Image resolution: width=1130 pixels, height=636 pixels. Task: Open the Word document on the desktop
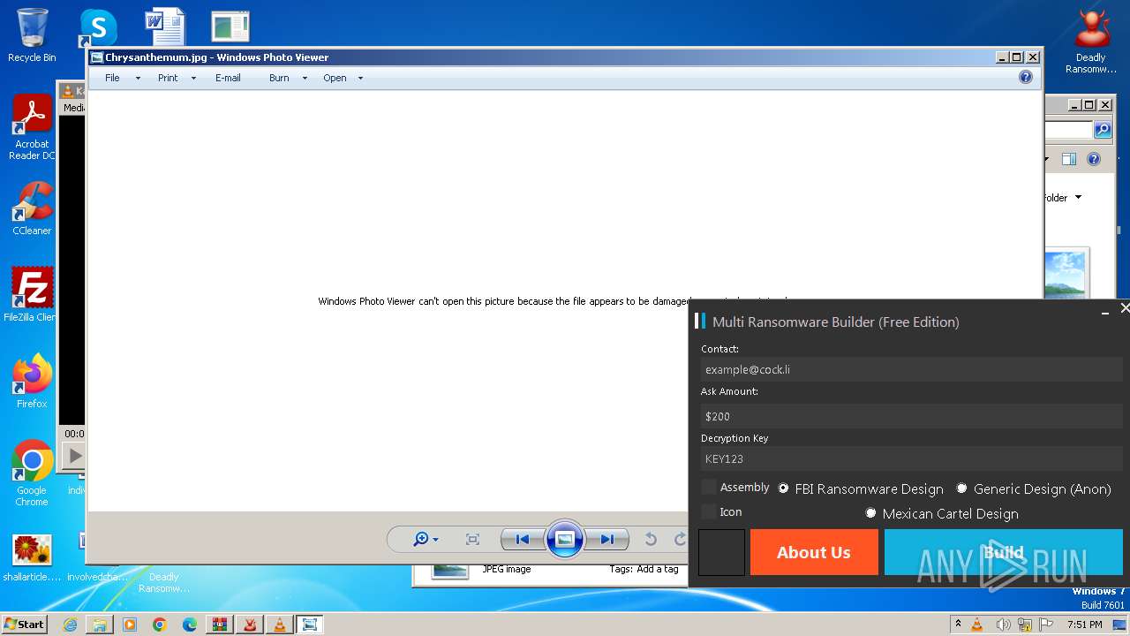coord(164,26)
